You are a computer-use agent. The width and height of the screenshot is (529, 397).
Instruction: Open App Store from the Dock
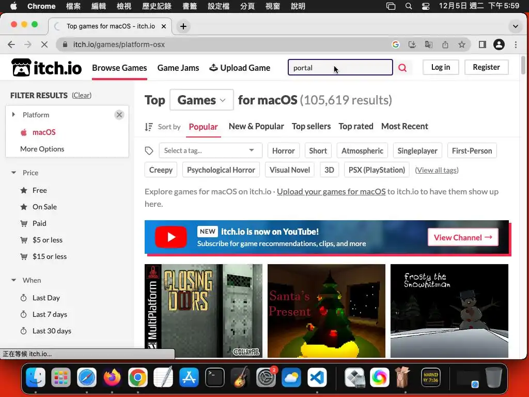click(189, 377)
